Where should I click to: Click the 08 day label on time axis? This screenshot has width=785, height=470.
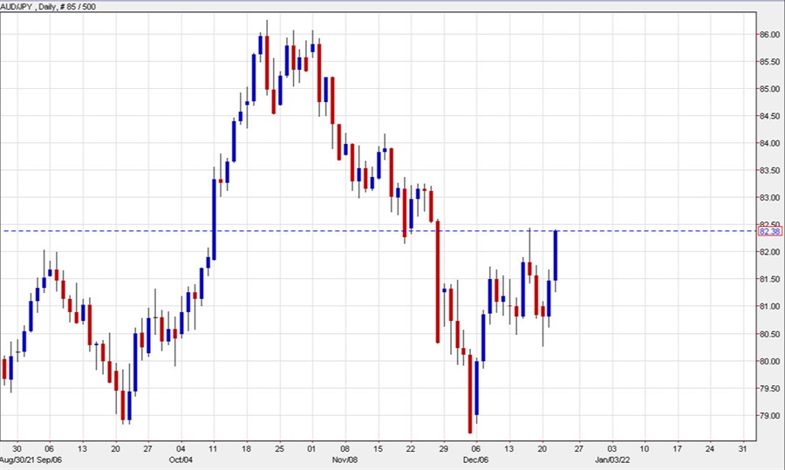tap(345, 449)
